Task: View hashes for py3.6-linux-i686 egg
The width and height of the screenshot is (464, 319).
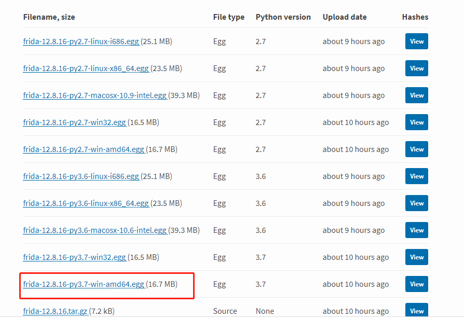Action: [416, 176]
